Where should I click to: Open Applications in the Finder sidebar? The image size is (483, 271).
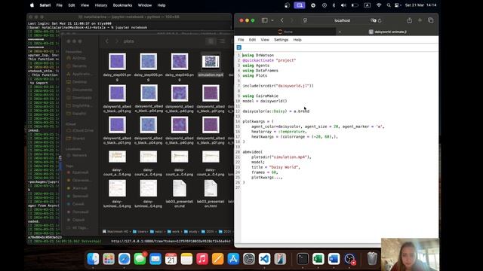click(78, 74)
